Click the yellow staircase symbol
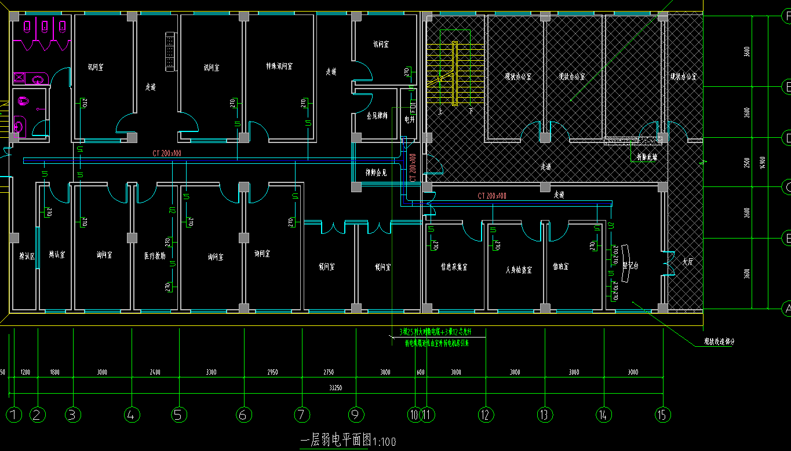 [x=455, y=72]
